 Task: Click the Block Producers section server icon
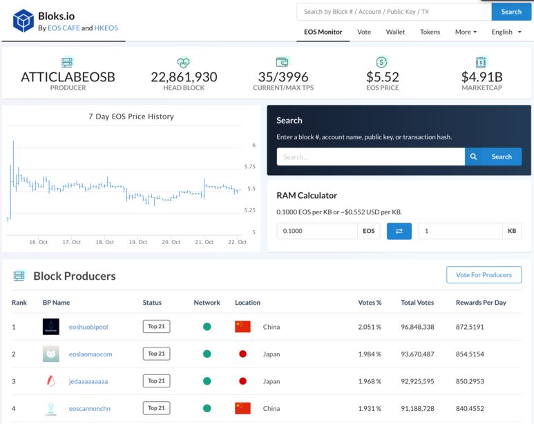[x=19, y=276]
